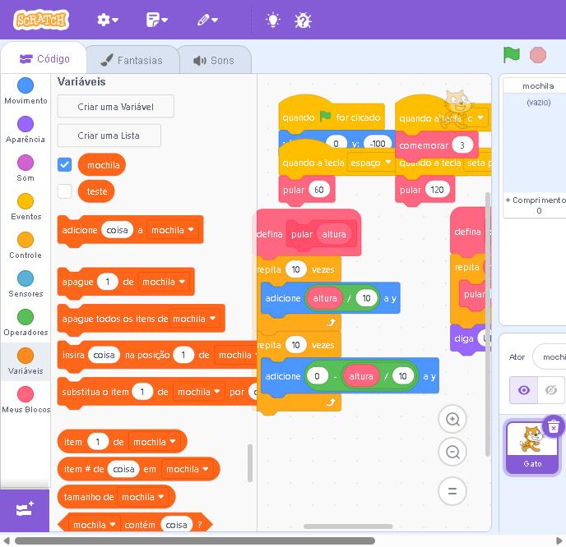Open mochila dropdown in substitua o item block
566x547 pixels.
tap(199, 392)
